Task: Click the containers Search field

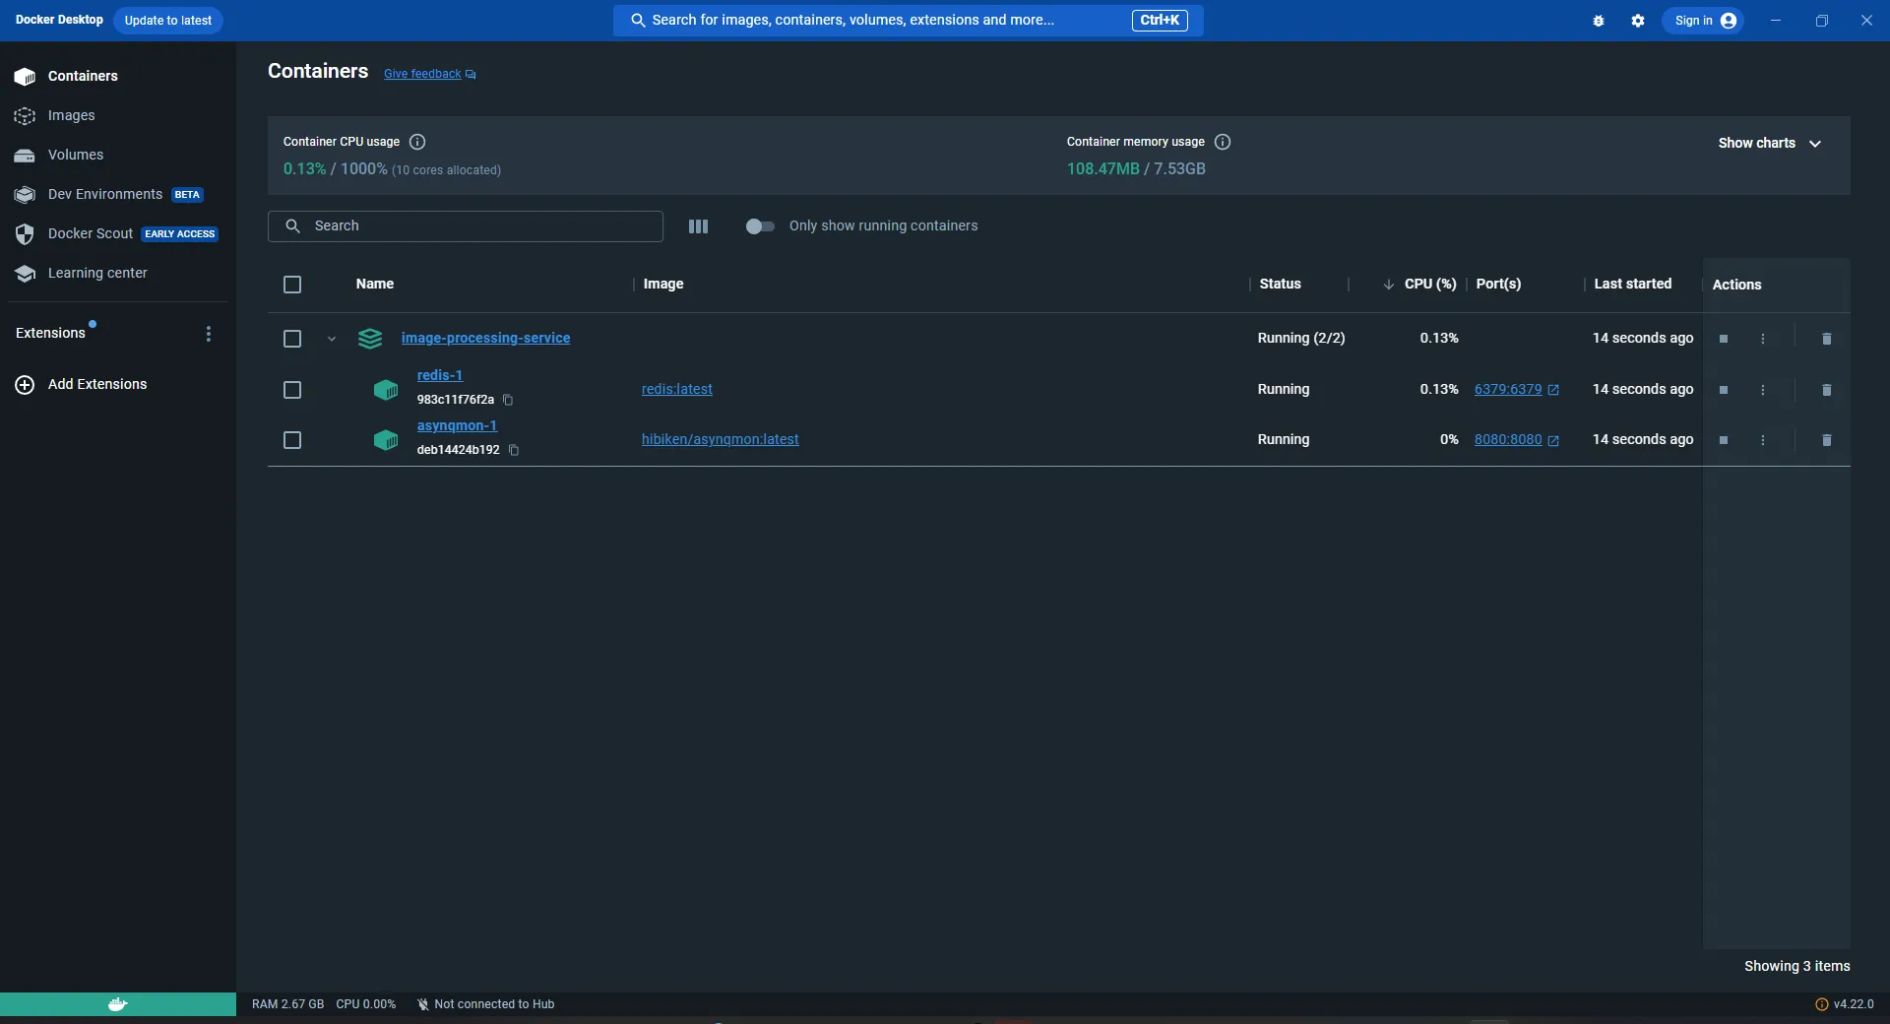Action: (x=466, y=226)
